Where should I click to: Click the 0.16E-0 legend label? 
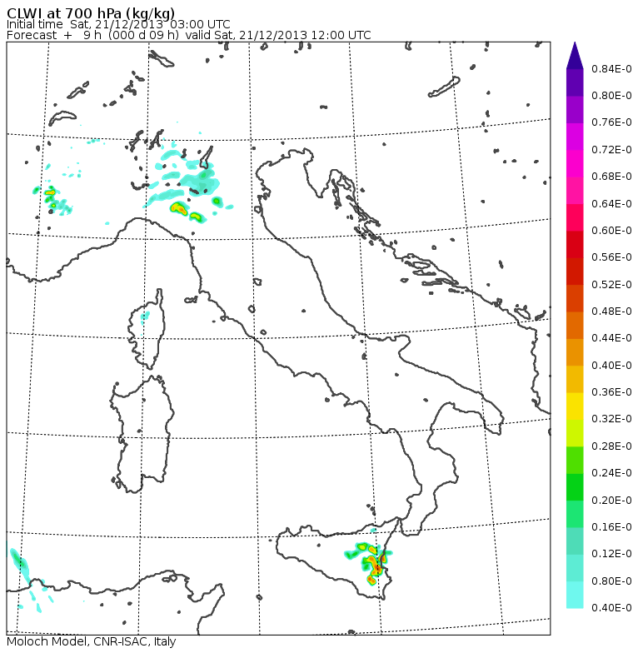611,526
